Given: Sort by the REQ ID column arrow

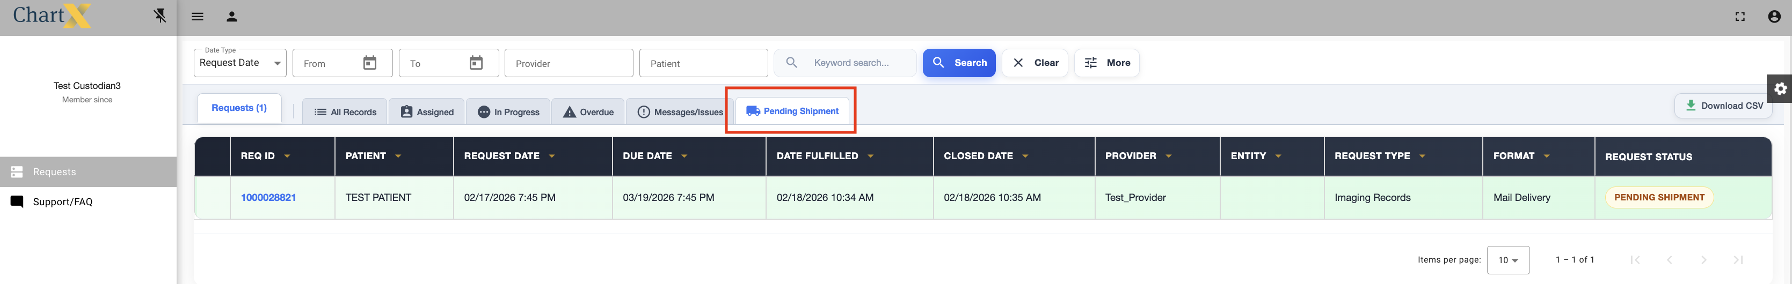Looking at the screenshot, I should point(287,156).
